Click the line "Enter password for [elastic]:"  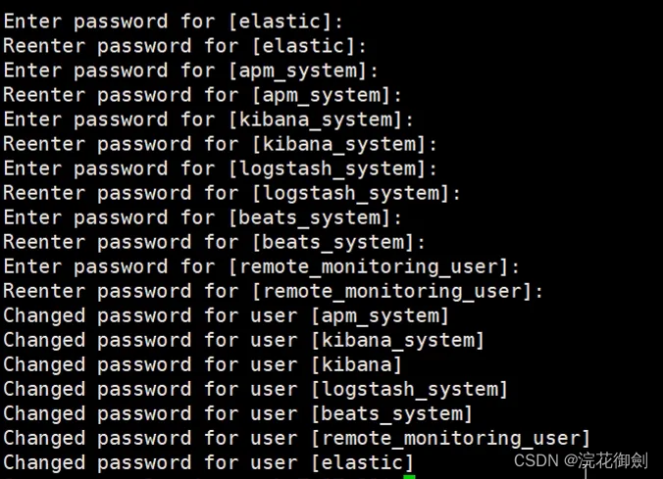point(173,22)
